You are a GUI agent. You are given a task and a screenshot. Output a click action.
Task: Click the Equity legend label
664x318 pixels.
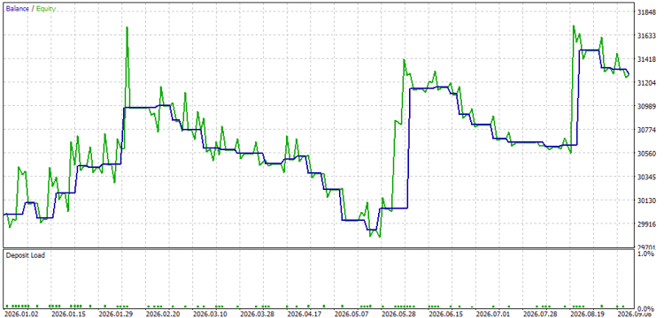46,9
